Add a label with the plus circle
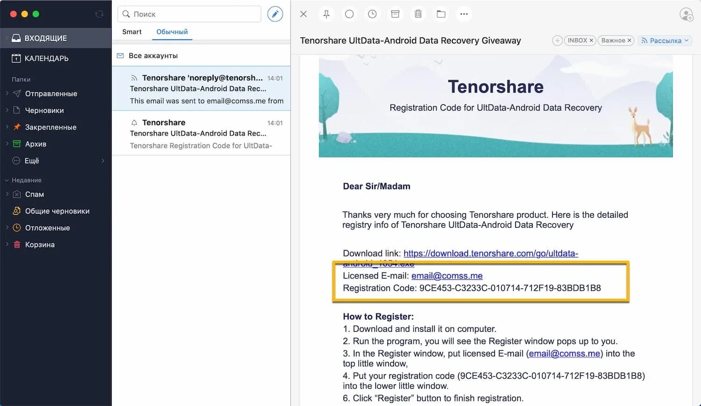Screen dimensions: 701x406 click(x=557, y=41)
